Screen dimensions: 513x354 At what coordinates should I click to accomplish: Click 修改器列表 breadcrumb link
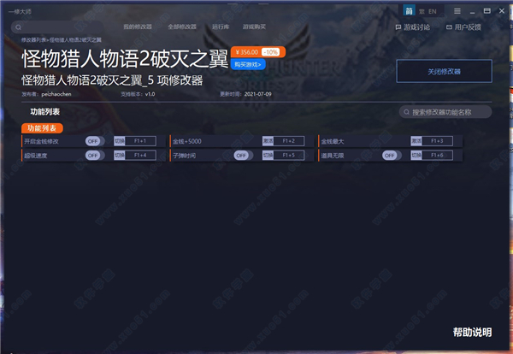click(x=33, y=40)
